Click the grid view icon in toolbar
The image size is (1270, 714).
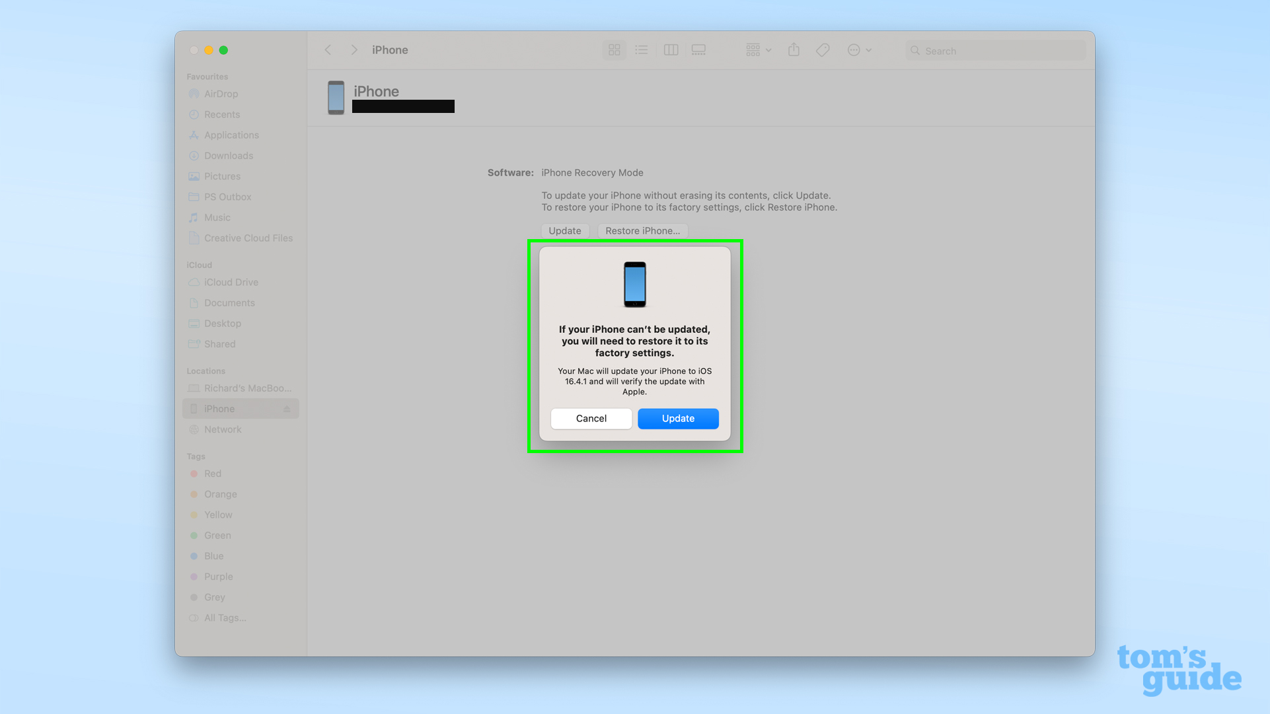click(x=614, y=50)
